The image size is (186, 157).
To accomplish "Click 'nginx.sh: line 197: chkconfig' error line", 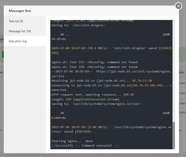I will (94, 62).
